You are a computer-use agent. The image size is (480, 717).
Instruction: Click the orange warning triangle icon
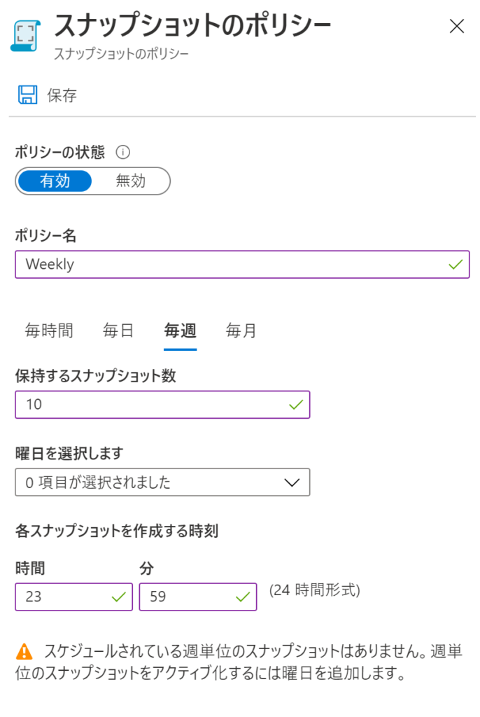[24, 651]
